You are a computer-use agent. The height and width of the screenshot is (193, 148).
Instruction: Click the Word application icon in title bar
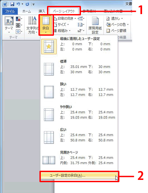5,4
